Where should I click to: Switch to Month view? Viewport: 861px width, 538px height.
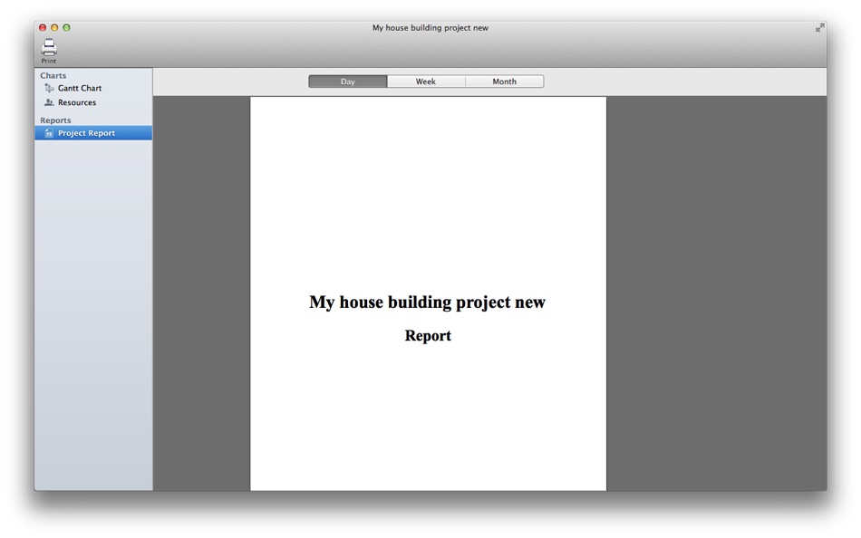pos(504,82)
